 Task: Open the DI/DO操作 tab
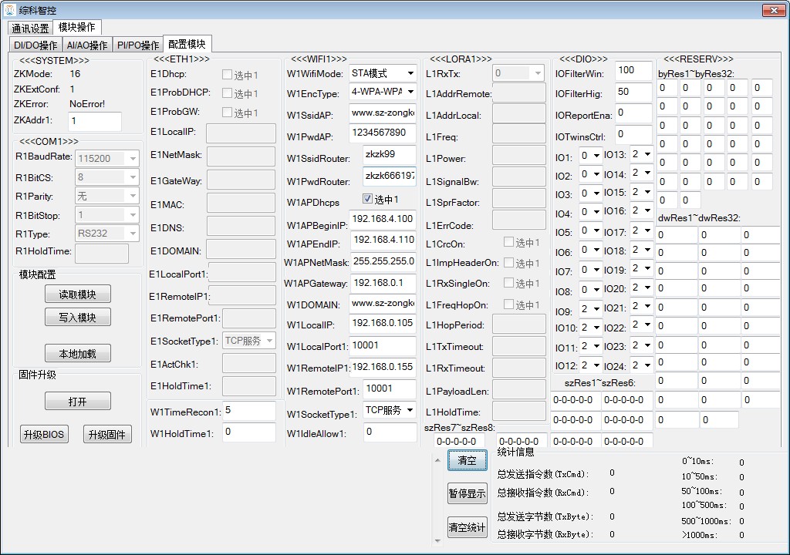point(35,45)
